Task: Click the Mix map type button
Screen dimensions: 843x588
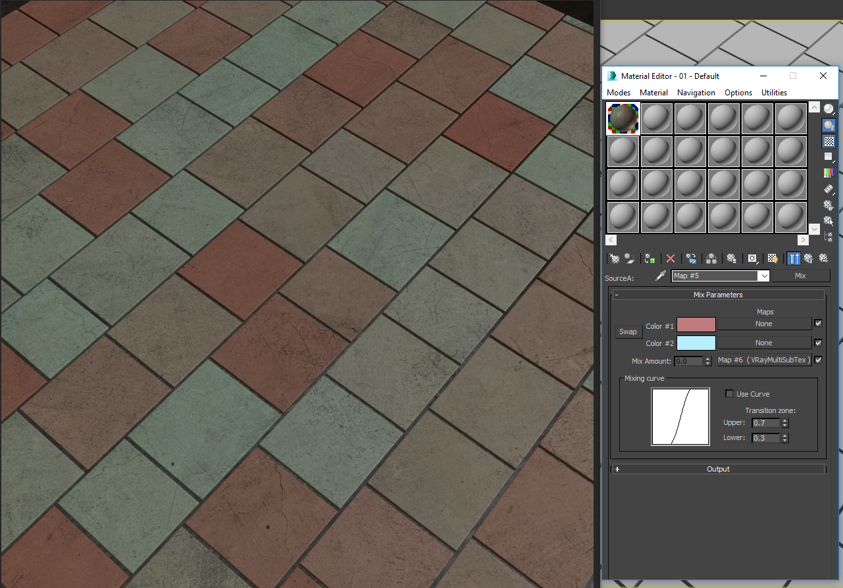Action: click(800, 276)
